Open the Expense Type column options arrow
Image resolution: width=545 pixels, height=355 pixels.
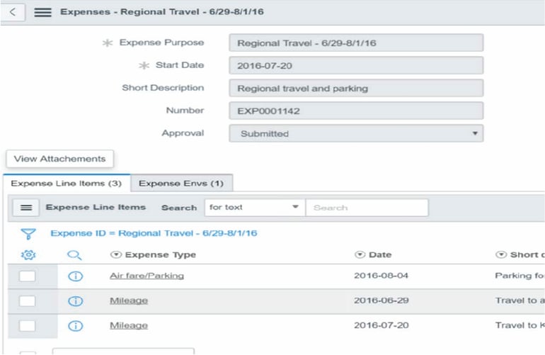(115, 255)
